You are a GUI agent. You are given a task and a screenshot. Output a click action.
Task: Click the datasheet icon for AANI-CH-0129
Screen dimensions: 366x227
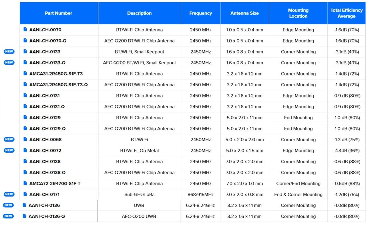(25, 117)
